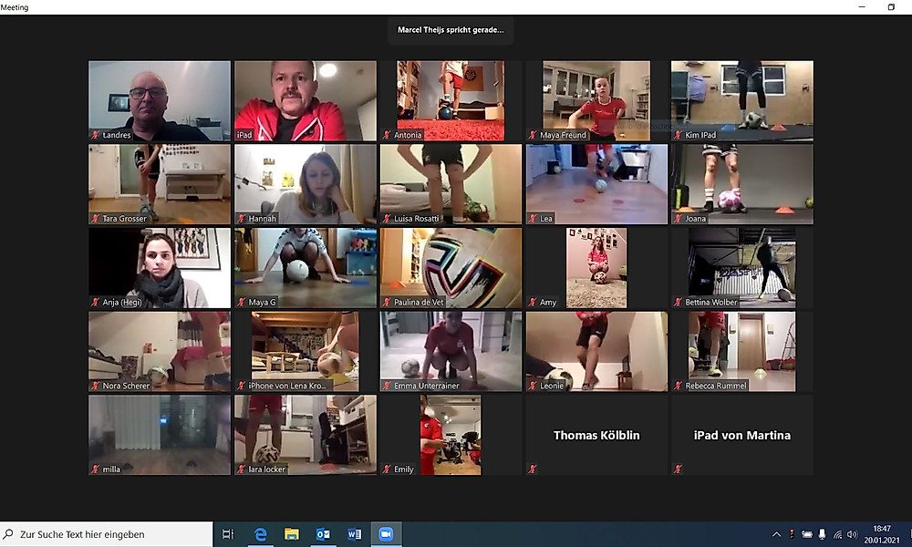The height and width of the screenshot is (547, 912).
Task: Click muted mic icon on Thomas Kölblin's tile
Action: click(x=533, y=469)
